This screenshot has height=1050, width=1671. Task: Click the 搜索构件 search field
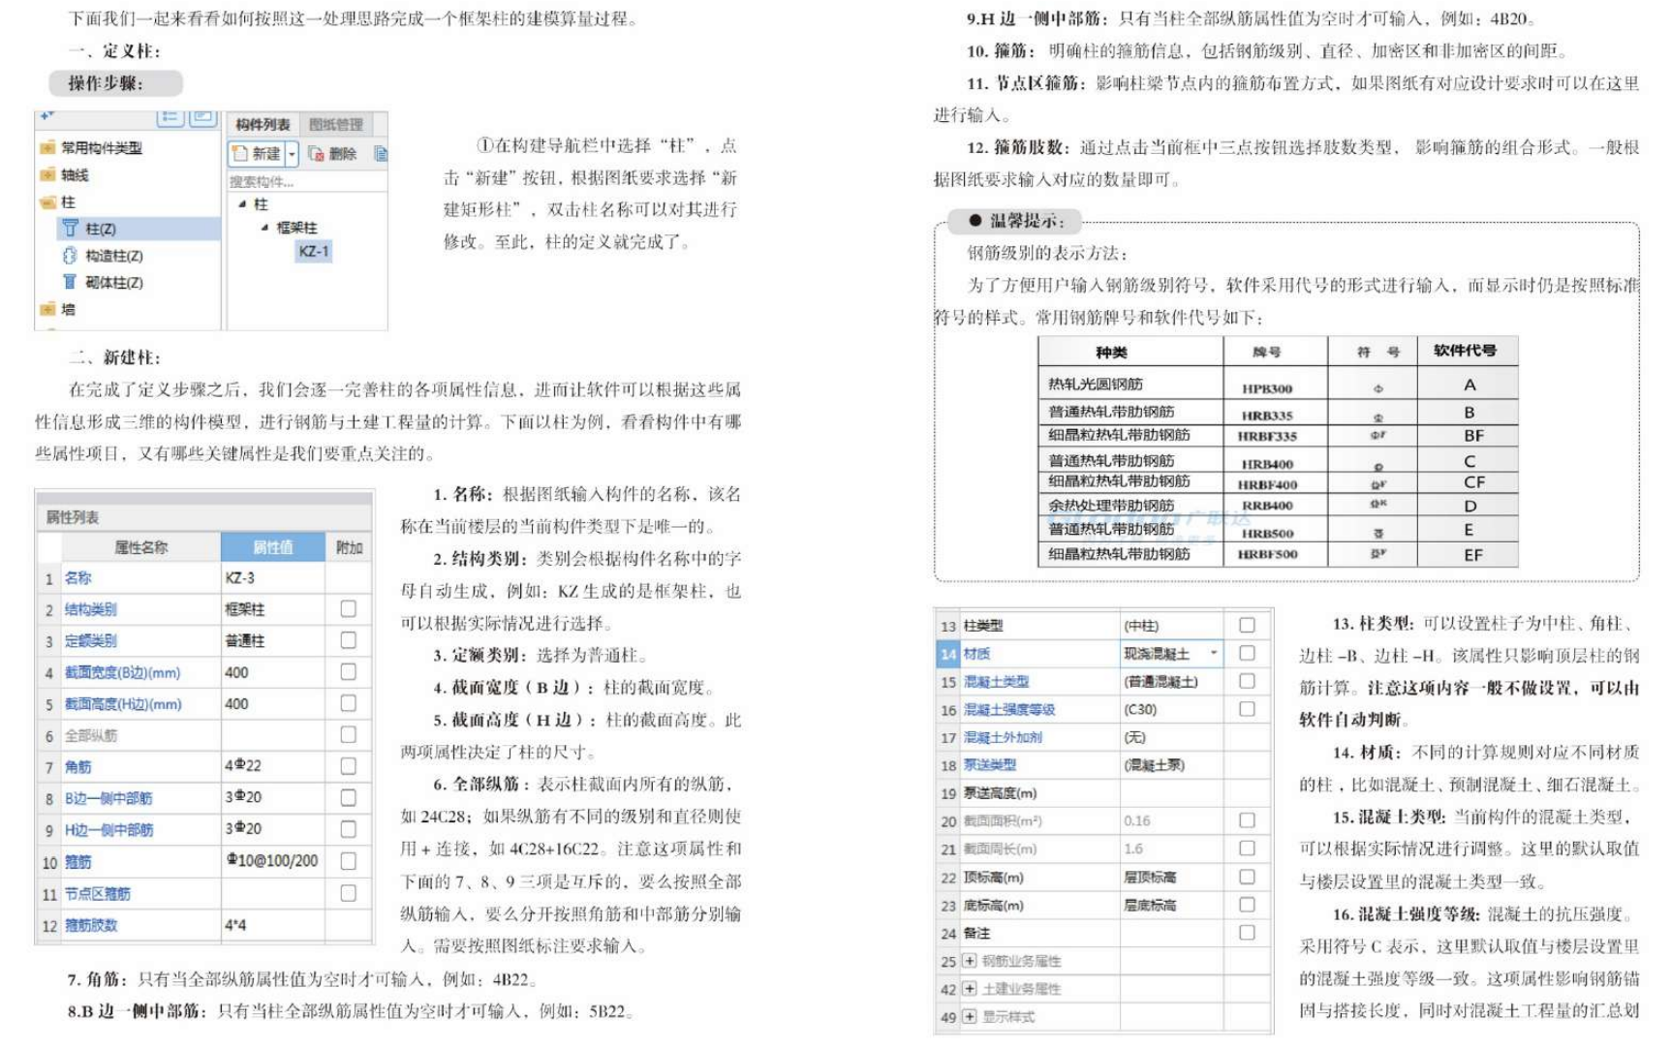(x=306, y=181)
